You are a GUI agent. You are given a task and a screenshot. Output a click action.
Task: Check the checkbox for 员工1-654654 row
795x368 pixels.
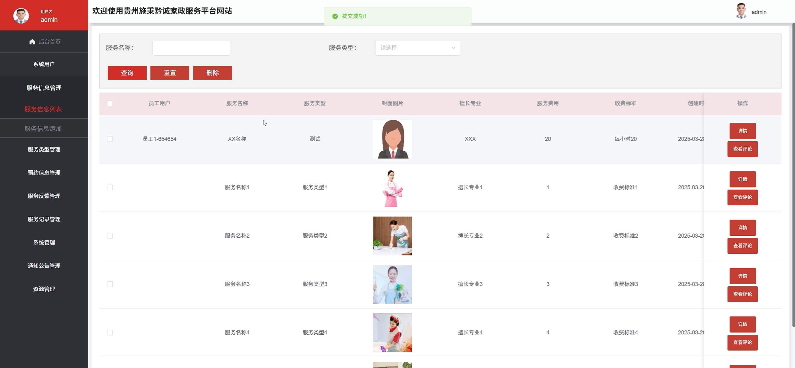[x=110, y=139]
